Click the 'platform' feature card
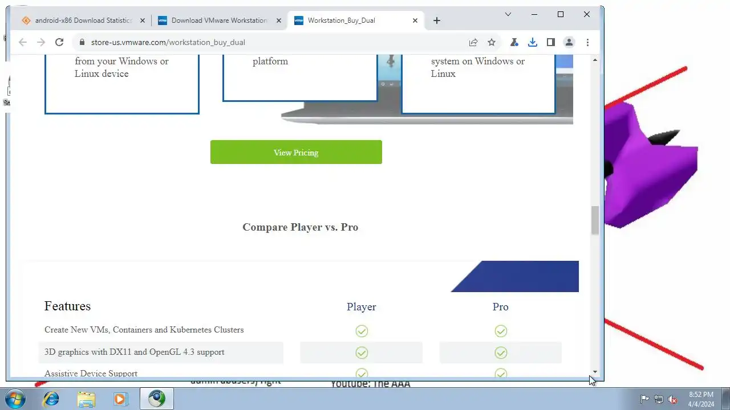 pyautogui.click(x=300, y=77)
